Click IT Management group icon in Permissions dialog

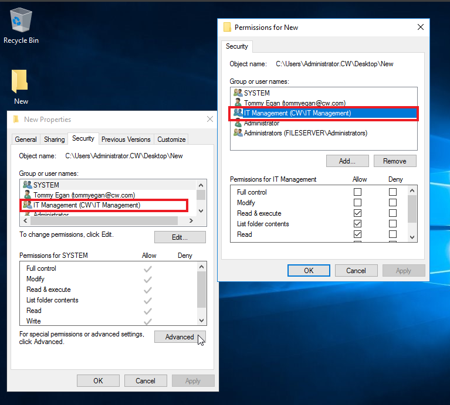click(x=238, y=113)
